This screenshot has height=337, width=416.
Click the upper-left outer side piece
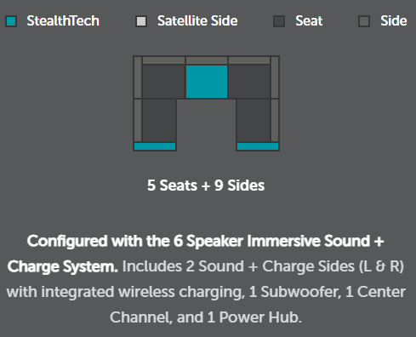pos(138,77)
